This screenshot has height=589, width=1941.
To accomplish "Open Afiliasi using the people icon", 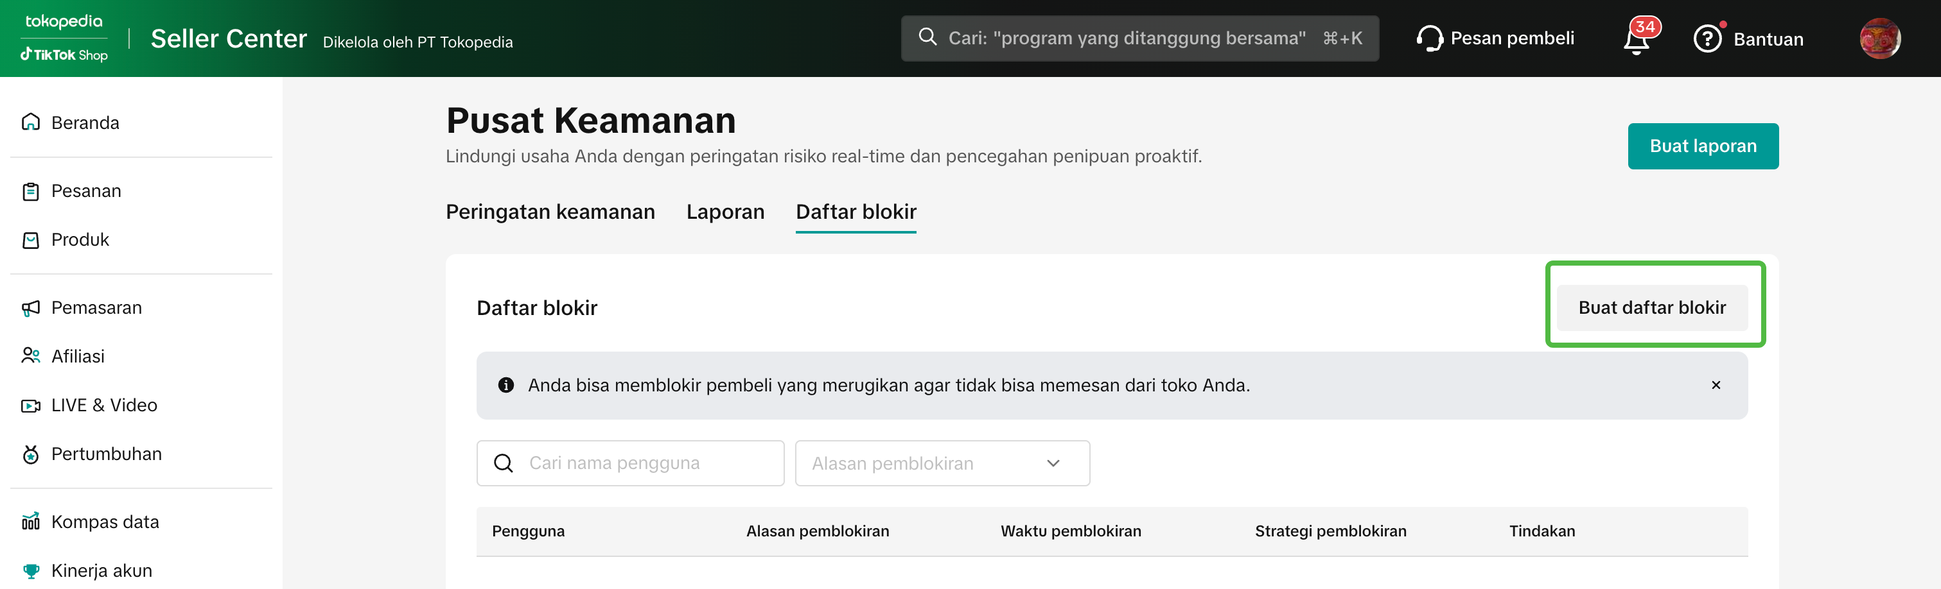I will click(30, 356).
